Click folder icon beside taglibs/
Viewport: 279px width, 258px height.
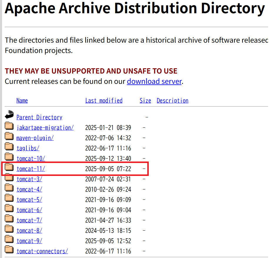click(x=9, y=147)
